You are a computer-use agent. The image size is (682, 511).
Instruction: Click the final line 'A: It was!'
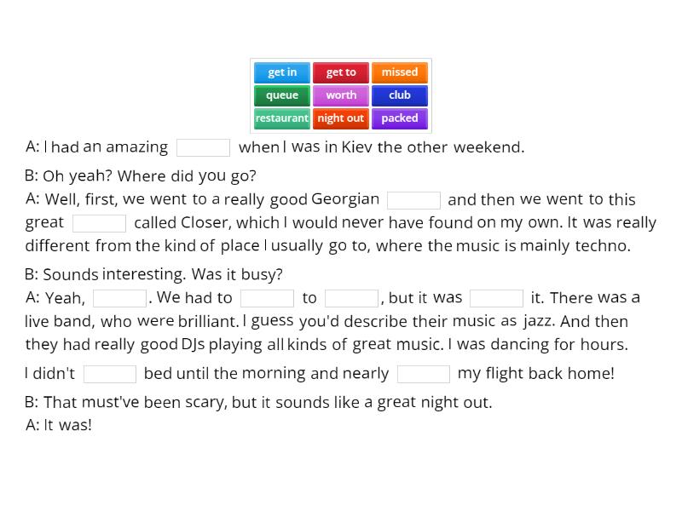(59, 425)
